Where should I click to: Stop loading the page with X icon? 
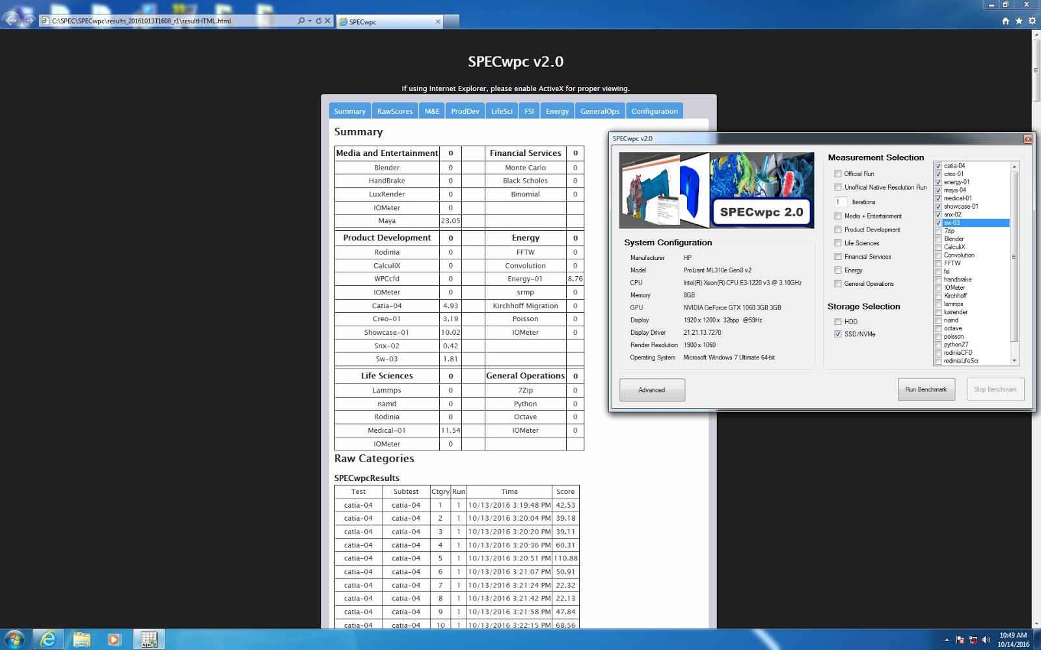[x=327, y=21]
